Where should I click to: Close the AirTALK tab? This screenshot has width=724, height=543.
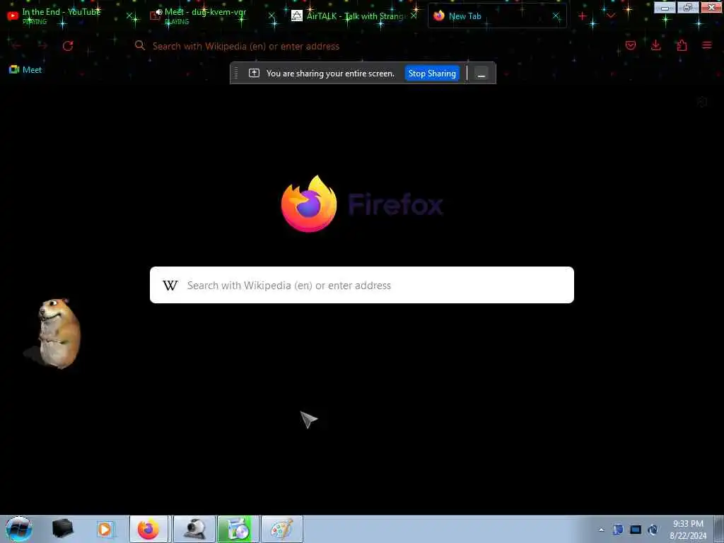pos(414,16)
